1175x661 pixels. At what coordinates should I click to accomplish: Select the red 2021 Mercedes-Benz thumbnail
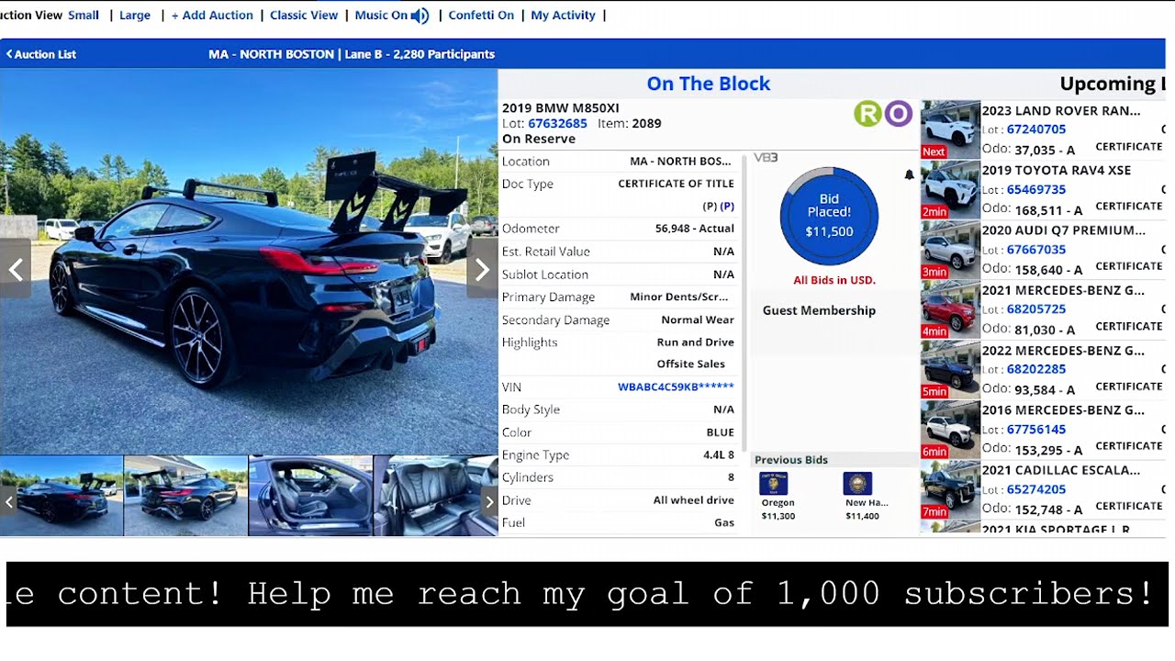pos(950,310)
